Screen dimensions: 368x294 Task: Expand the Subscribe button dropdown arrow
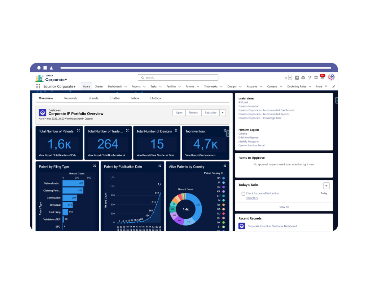222,112
